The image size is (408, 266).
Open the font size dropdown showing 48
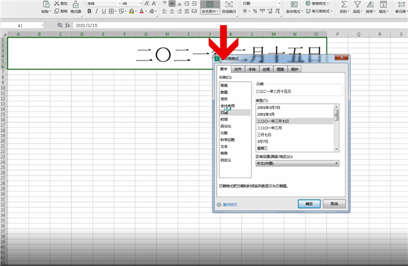pyautogui.click(x=132, y=3)
